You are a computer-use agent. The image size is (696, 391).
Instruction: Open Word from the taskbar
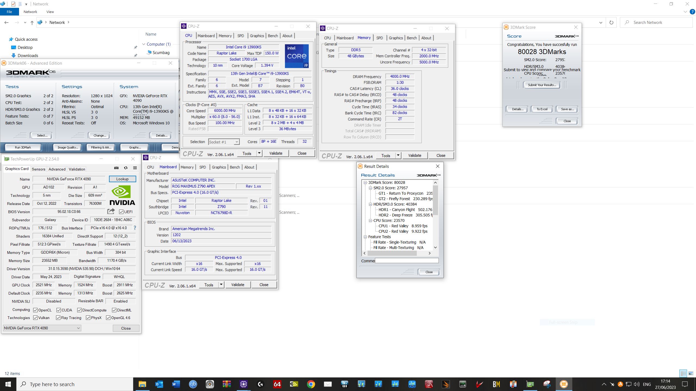click(x=176, y=384)
